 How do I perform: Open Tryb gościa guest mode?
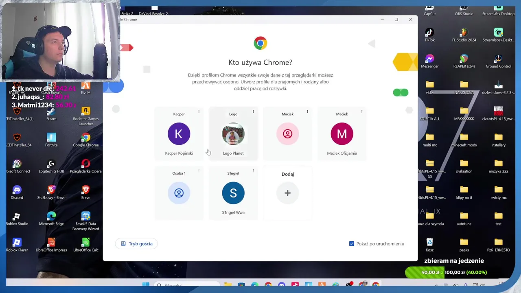137,244
